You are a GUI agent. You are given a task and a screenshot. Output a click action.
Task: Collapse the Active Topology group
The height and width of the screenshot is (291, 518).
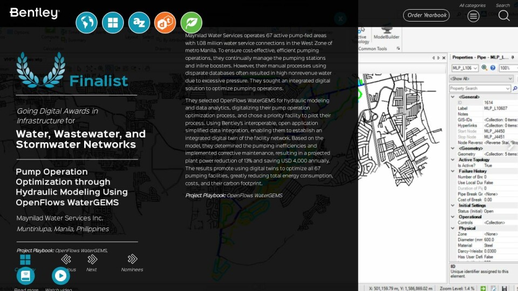[x=453, y=160]
